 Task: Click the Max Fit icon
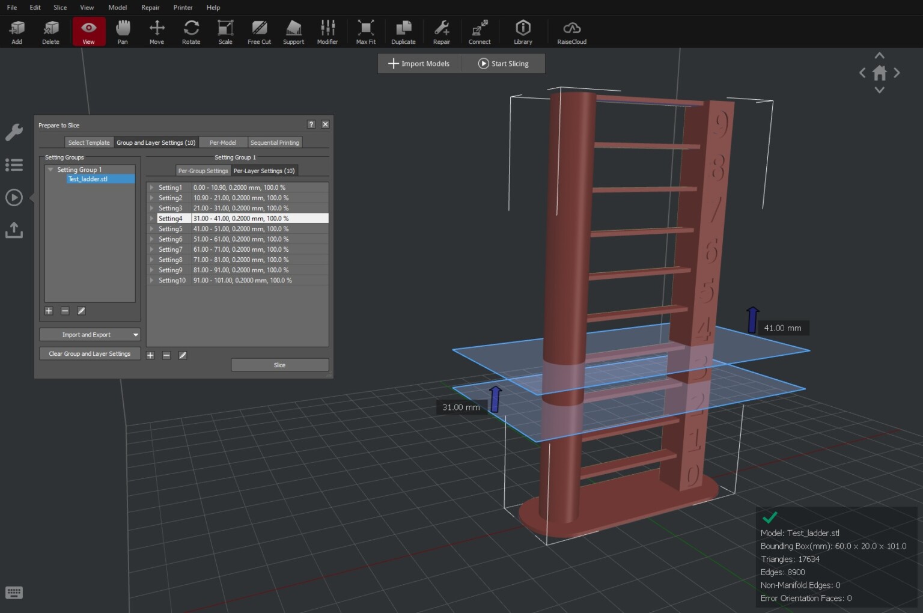(365, 31)
